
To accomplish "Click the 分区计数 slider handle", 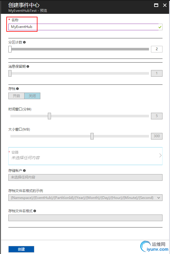I will (10, 49).
